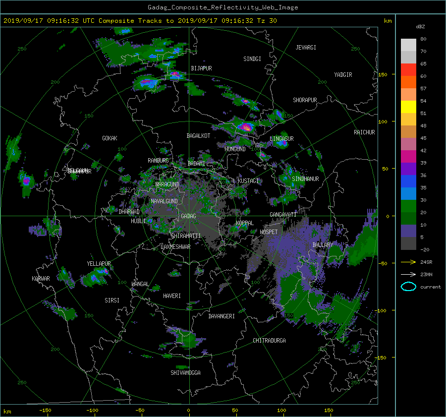Click the SINDHANUR city label
Image resolution: width=446 pixels, height=417 pixels.
click(305, 179)
